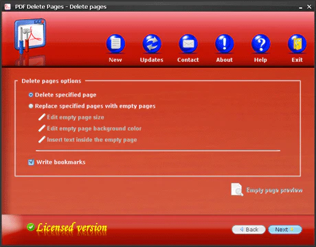
Task: Click the About label
Action: click(x=225, y=60)
